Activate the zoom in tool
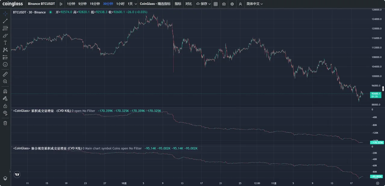385x186 pixels. [x=5, y=82]
